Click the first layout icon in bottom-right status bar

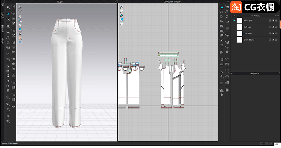click(x=262, y=144)
